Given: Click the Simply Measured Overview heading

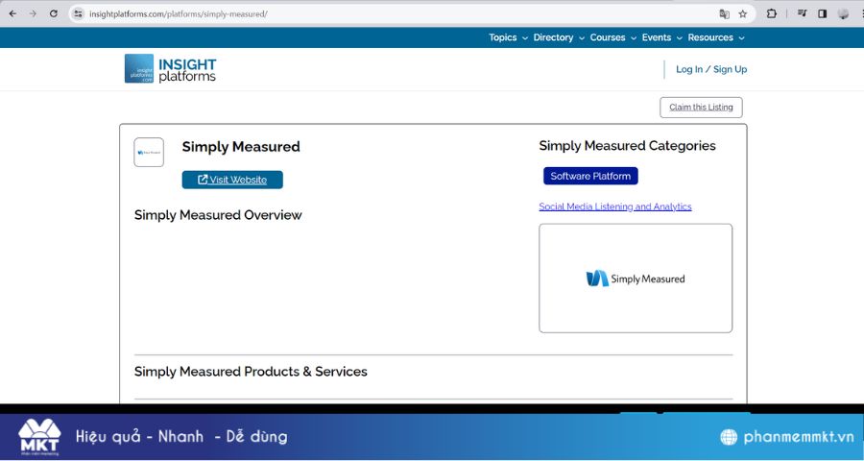Looking at the screenshot, I should [218, 215].
